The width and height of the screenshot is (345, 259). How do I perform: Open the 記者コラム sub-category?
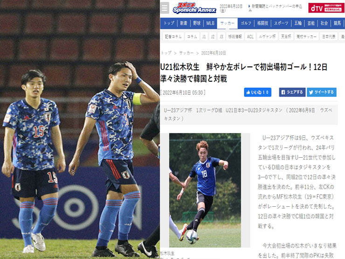click(173, 36)
